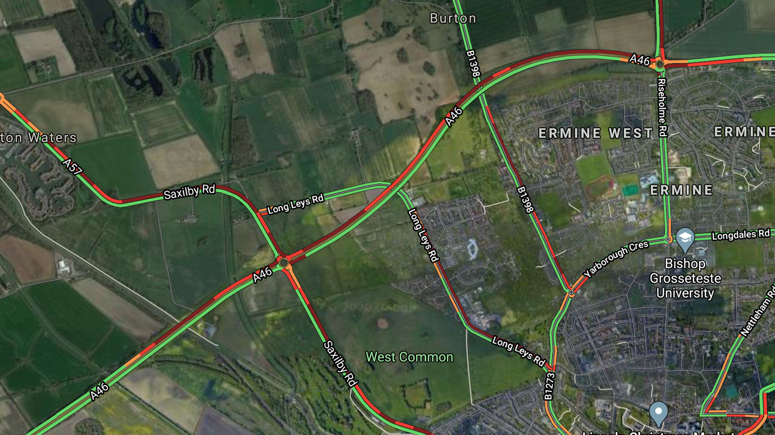This screenshot has height=435, width=775.
Task: Click the Long Leys Rd label near A46
Action: (295, 204)
